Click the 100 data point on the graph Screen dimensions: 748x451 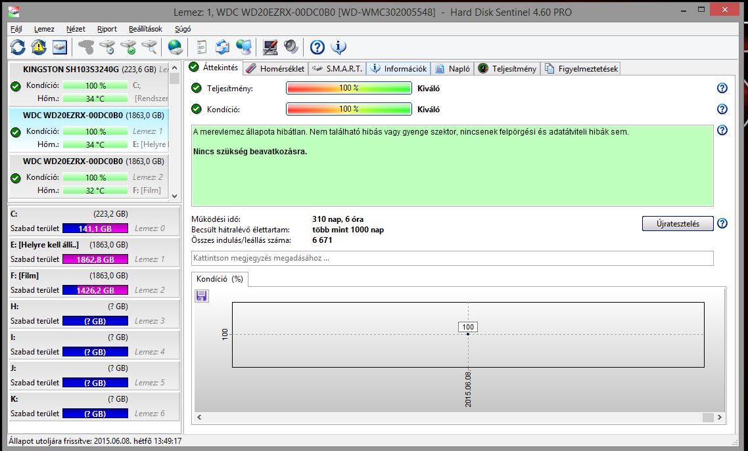pos(468,334)
